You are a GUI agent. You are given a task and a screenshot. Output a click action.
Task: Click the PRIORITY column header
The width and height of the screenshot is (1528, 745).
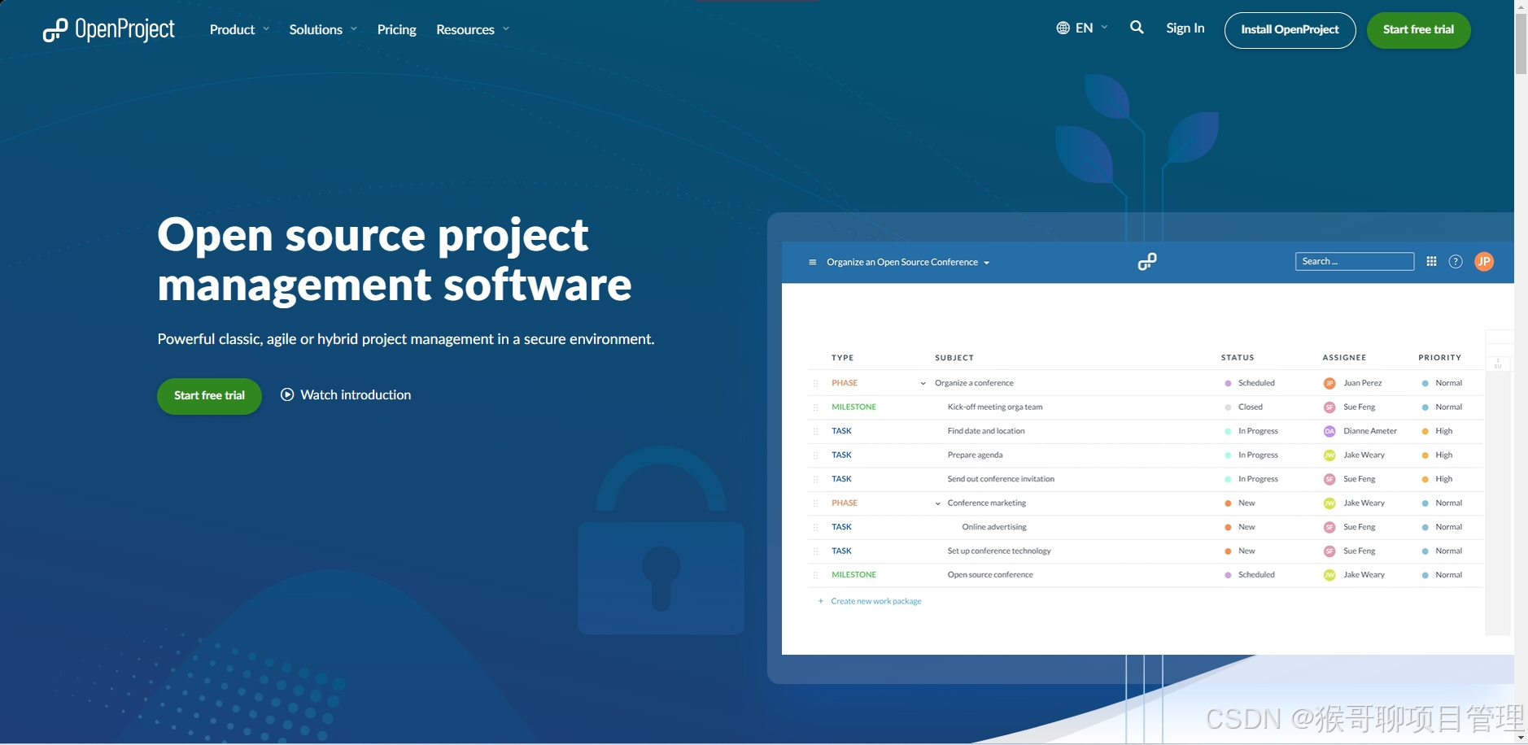point(1439,358)
